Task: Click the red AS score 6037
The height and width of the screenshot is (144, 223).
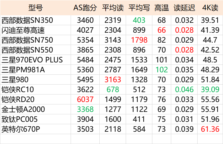Action: click(x=85, y=99)
